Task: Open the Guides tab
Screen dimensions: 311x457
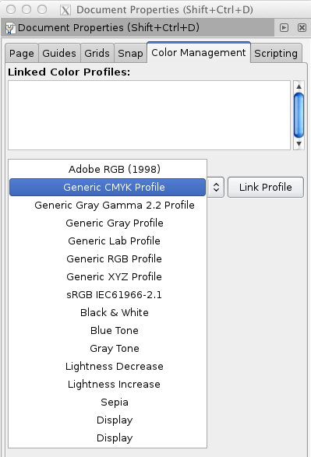Action: pos(59,54)
